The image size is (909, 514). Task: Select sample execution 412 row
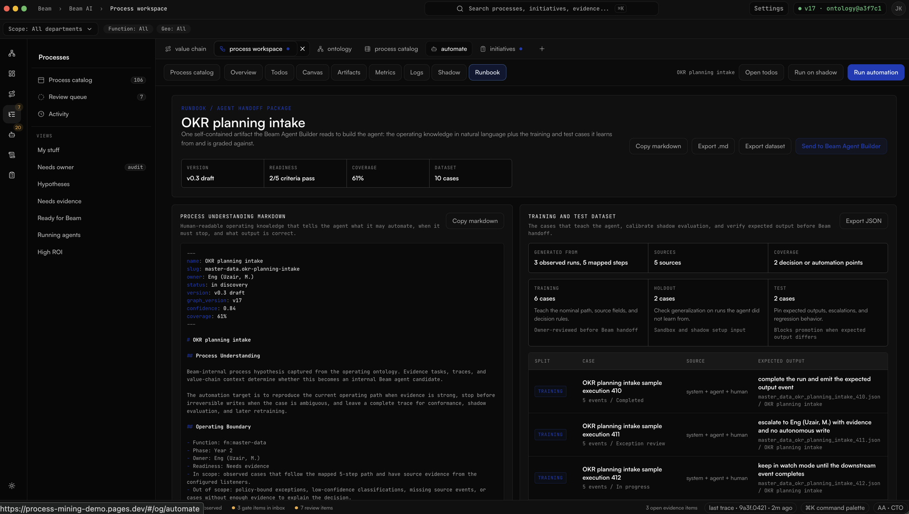click(x=708, y=478)
